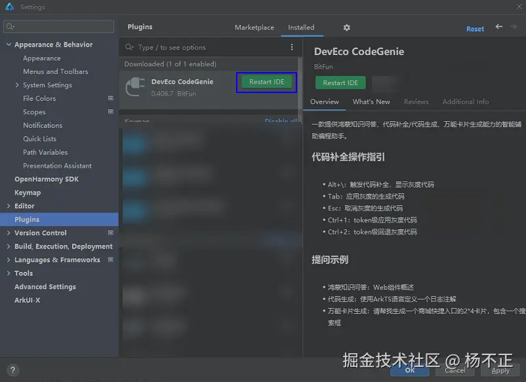
Task: Select Presentation Assistant settings
Action: pos(57,166)
